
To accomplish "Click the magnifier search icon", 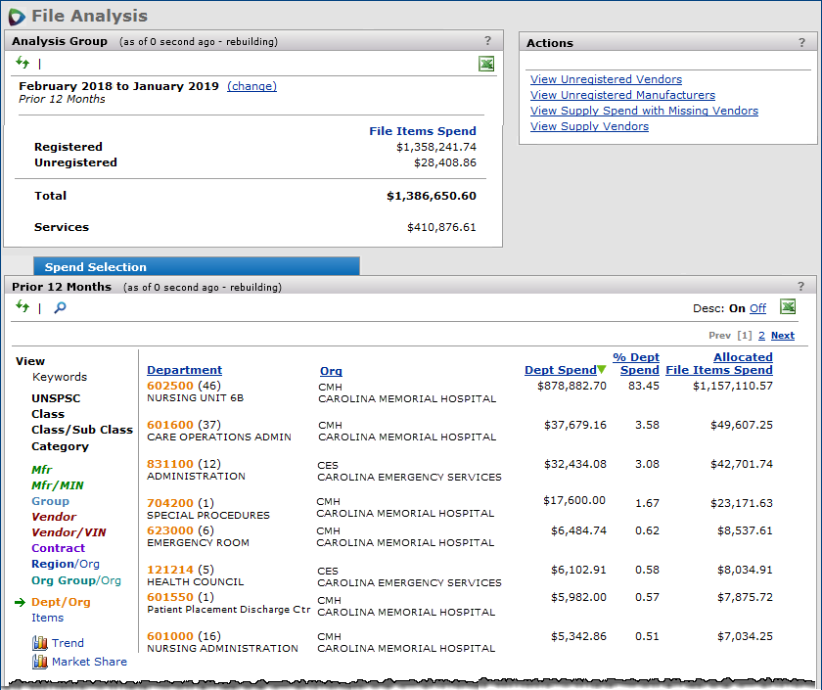I will (60, 308).
